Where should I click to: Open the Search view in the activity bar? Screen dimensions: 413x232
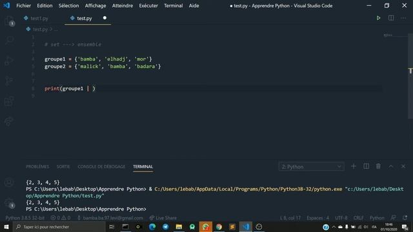pyautogui.click(x=9, y=40)
